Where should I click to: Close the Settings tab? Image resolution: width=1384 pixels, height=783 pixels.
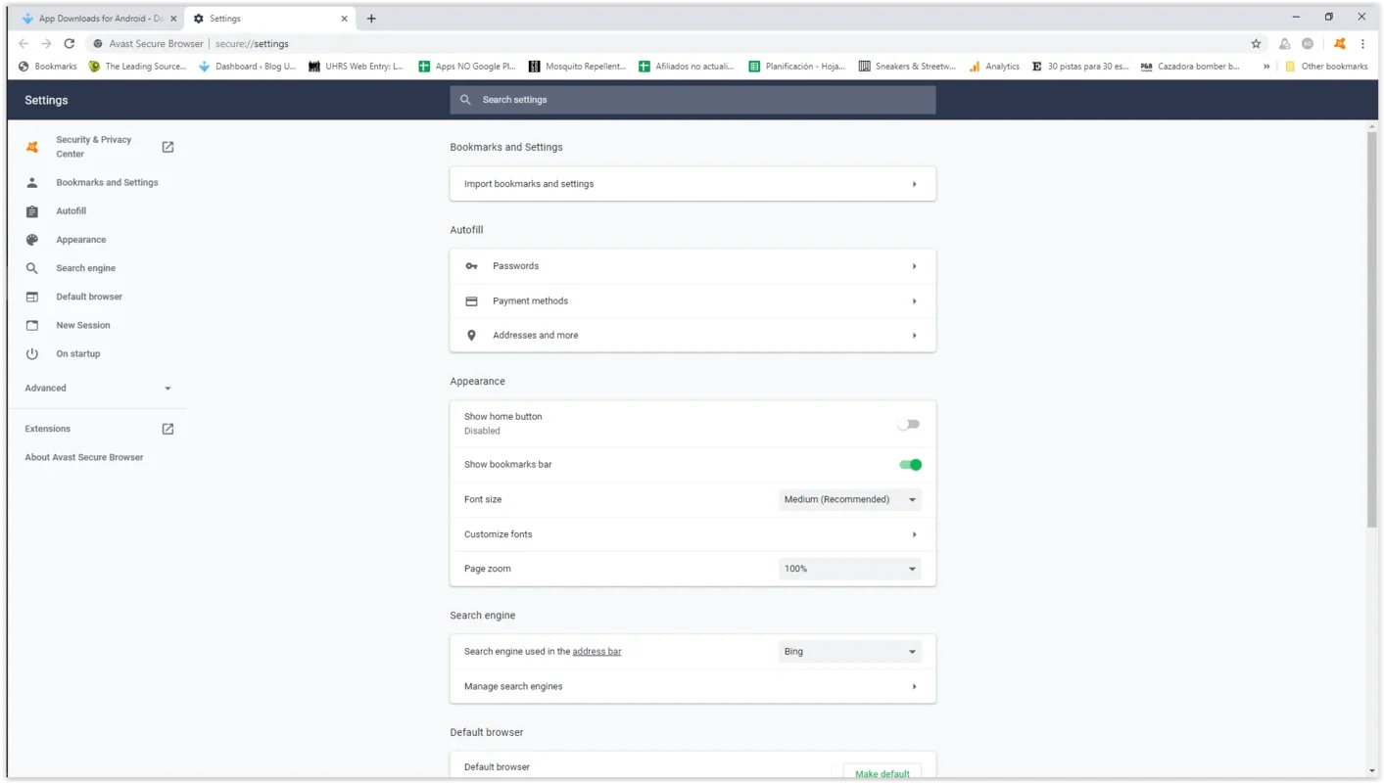344,18
